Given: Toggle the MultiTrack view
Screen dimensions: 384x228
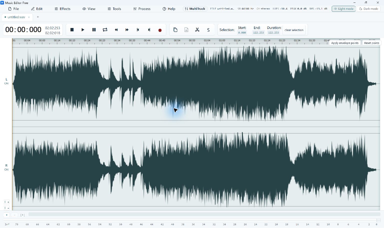Looking at the screenshot, I should tap(195, 9).
